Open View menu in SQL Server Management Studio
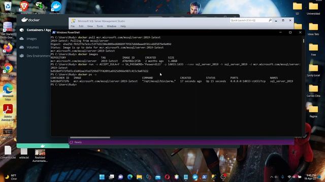 [90, 26]
